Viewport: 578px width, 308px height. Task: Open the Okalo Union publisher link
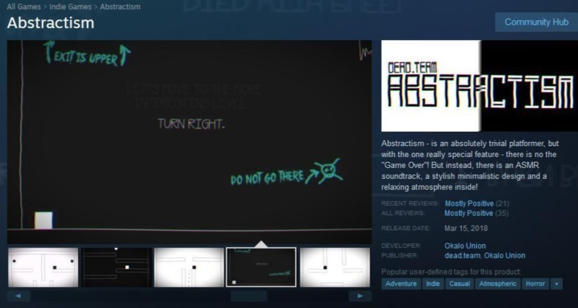coord(504,255)
